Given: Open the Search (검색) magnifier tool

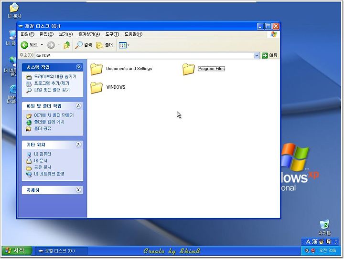Looking at the screenshot, I should point(83,45).
